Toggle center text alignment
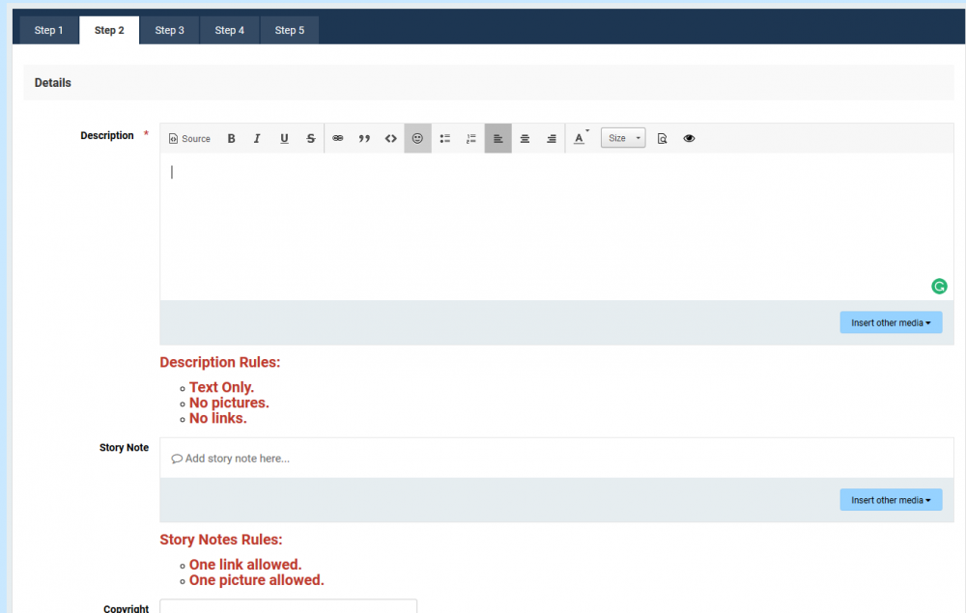 pyautogui.click(x=525, y=138)
